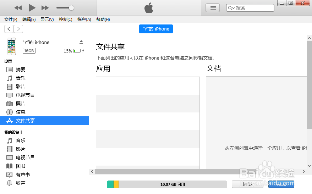Click the vertical scrollbar thumb

[309, 85]
